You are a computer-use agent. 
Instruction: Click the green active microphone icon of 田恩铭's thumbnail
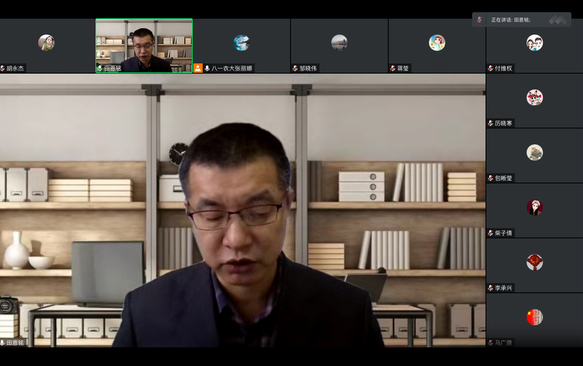tap(100, 69)
